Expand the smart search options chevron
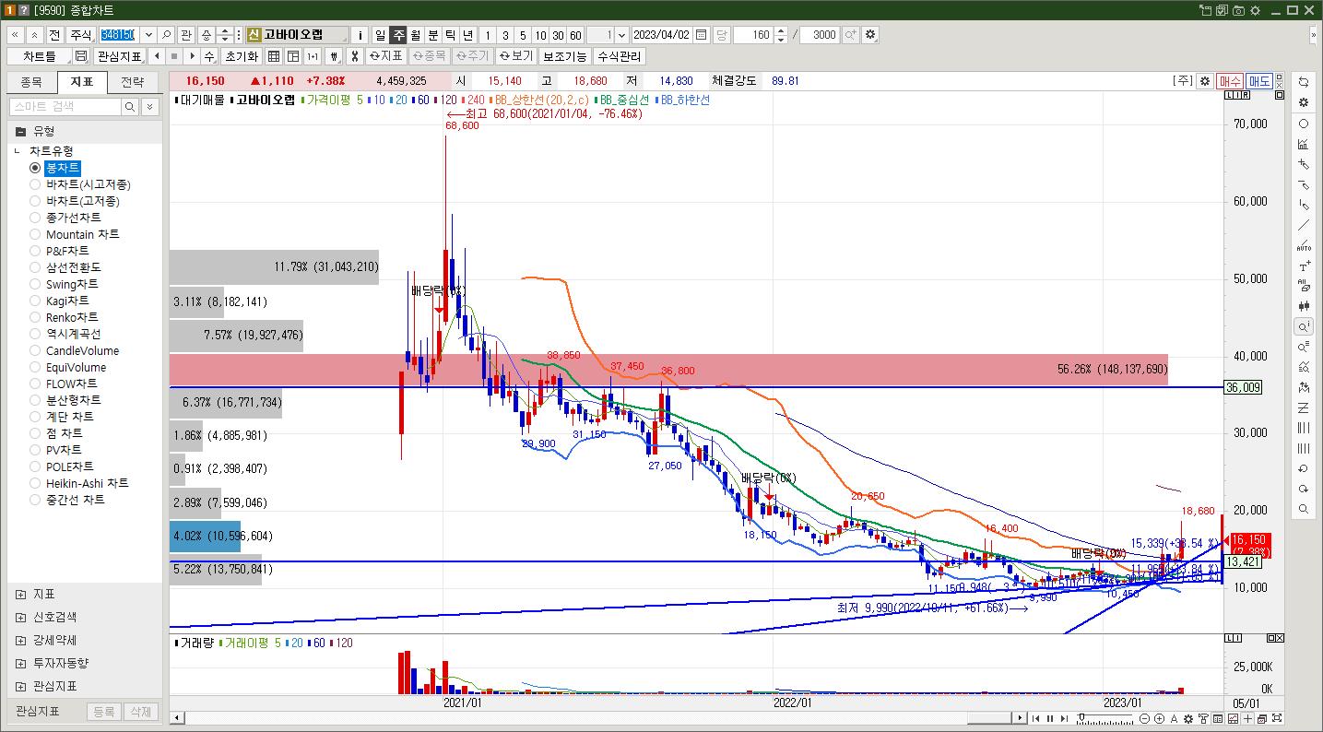This screenshot has width=1323, height=732. pyautogui.click(x=149, y=107)
